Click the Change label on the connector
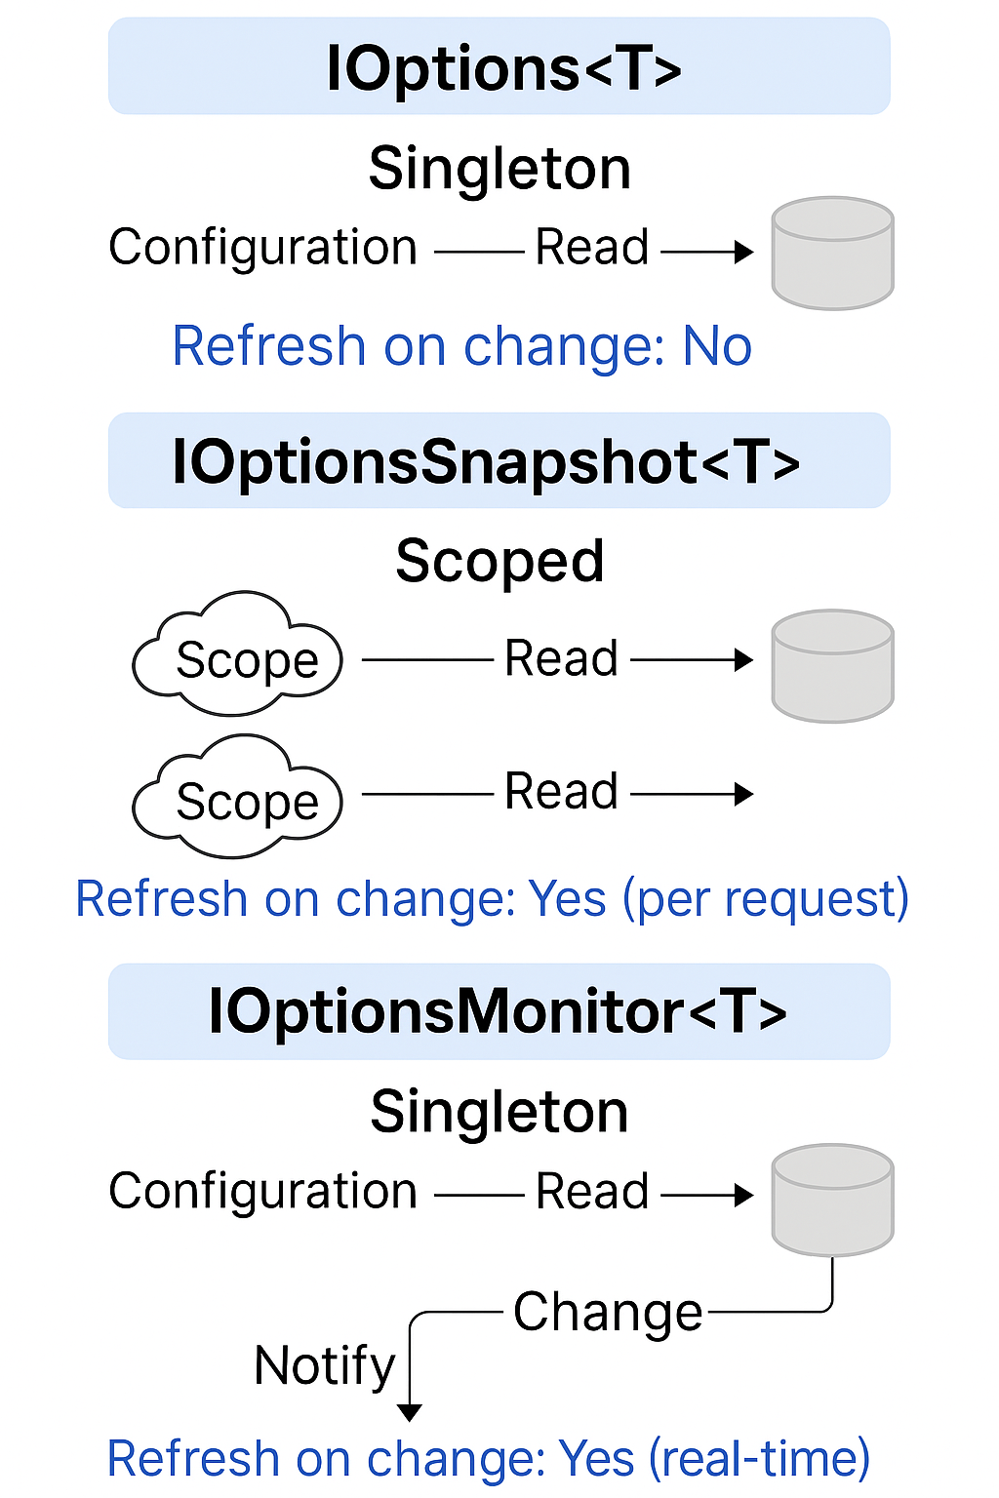 pos(608,1313)
